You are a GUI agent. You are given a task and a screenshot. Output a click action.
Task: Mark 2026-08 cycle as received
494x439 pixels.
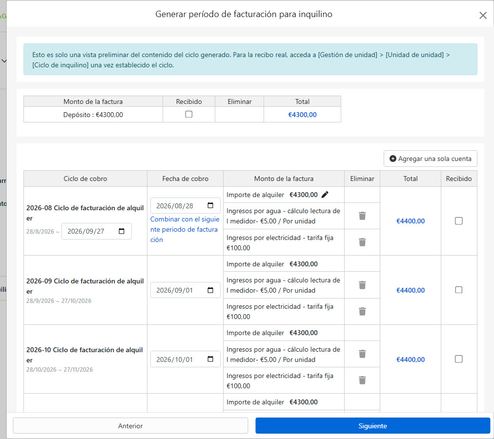pyautogui.click(x=458, y=221)
